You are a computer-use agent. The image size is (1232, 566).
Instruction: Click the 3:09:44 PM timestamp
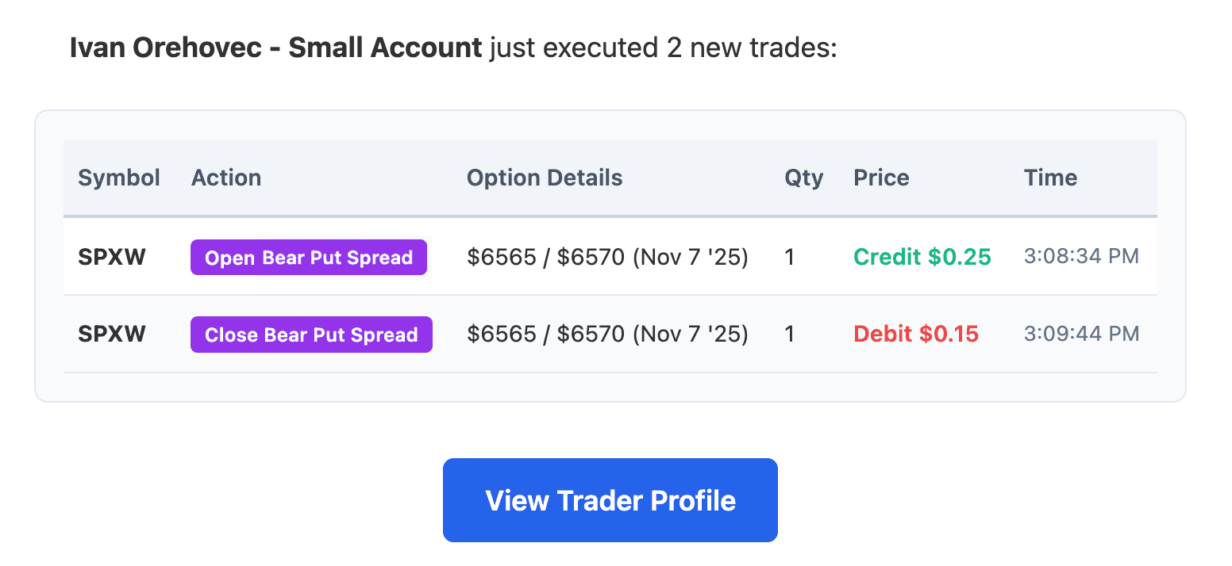coord(1081,334)
